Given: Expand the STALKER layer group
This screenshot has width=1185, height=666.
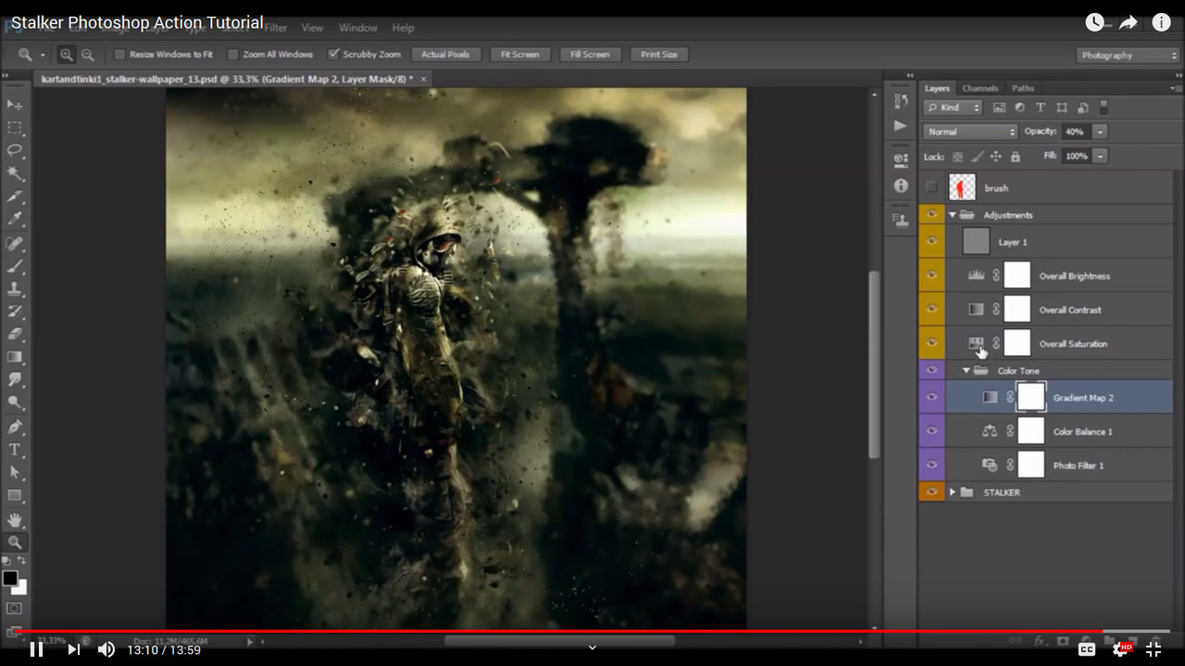Looking at the screenshot, I should [x=953, y=492].
